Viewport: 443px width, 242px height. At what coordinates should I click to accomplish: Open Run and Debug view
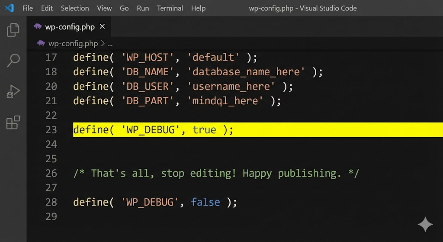(13, 91)
